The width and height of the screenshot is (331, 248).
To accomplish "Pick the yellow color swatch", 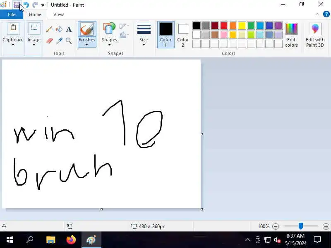I will coord(242,26).
